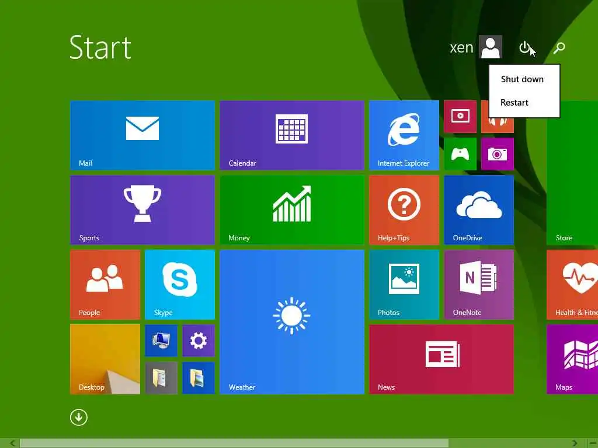Launch Internet Explorer tile
This screenshot has height=448, width=598.
tap(404, 135)
